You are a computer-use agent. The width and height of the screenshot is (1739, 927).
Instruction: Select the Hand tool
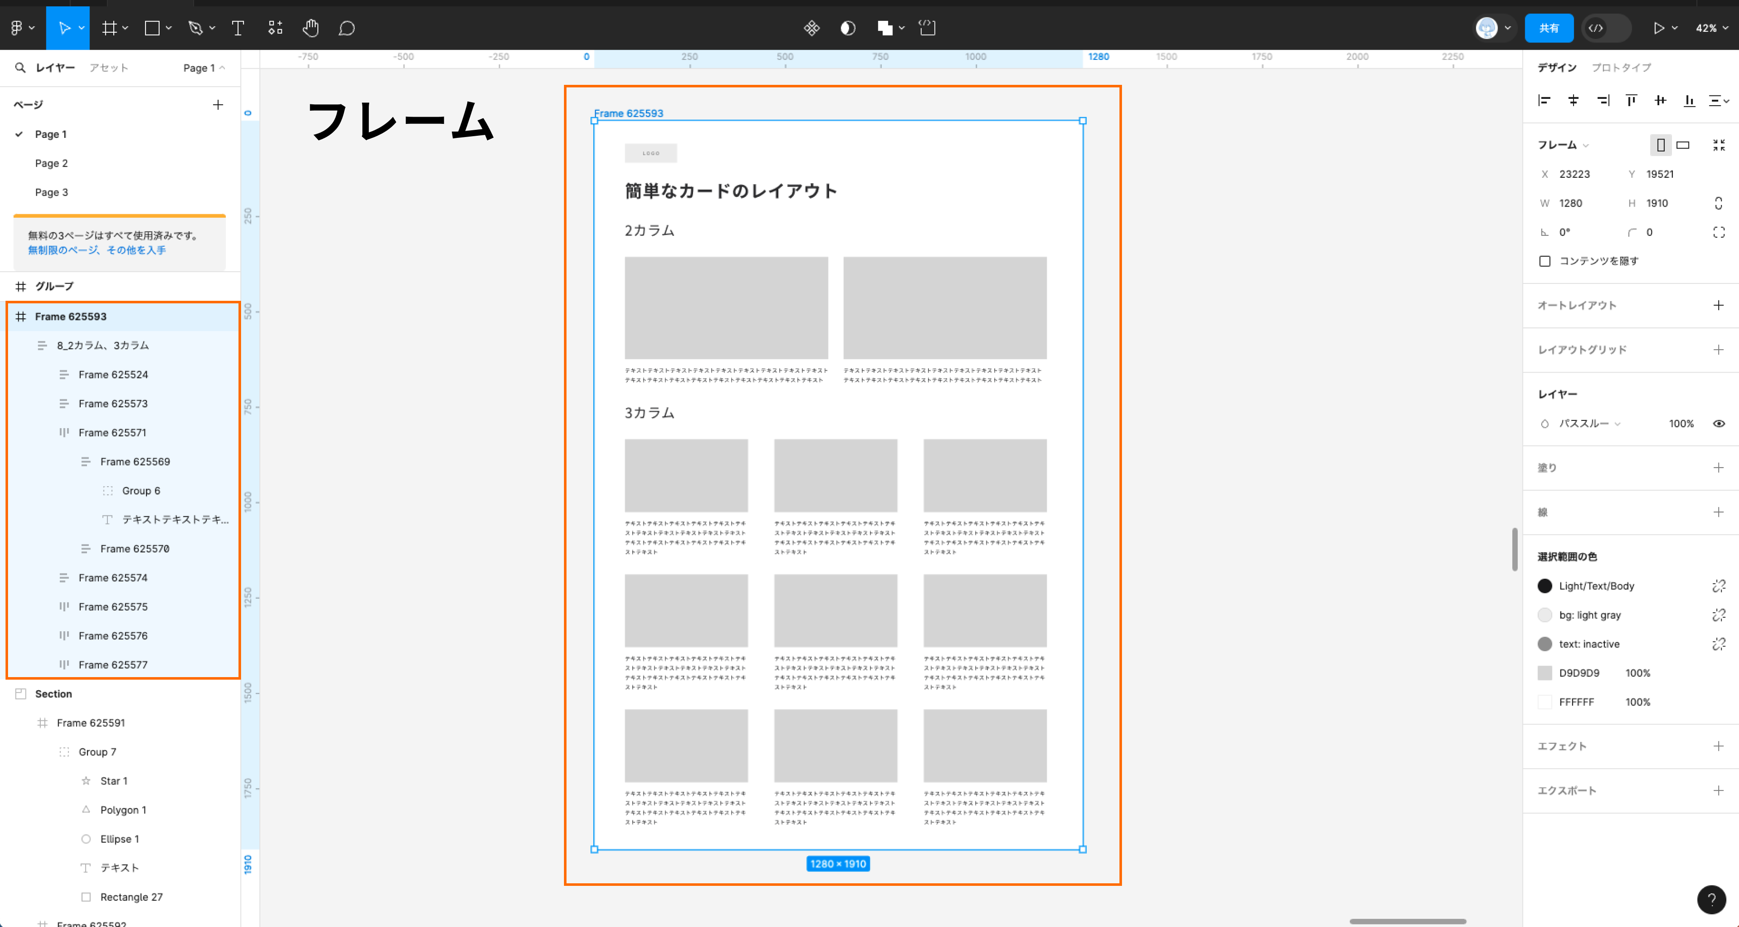pyautogui.click(x=311, y=28)
